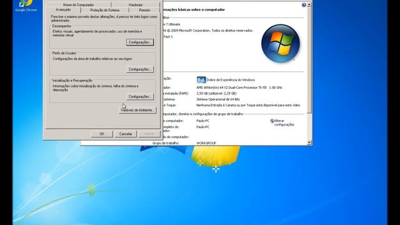
Task: Click scrollbar down arrow in System window
Action: pos(309,142)
